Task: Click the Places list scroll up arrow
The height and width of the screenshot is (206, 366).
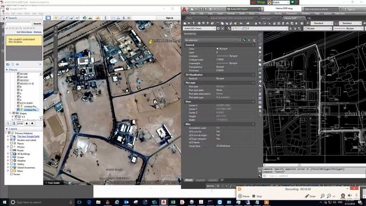Action: (x=41, y=74)
